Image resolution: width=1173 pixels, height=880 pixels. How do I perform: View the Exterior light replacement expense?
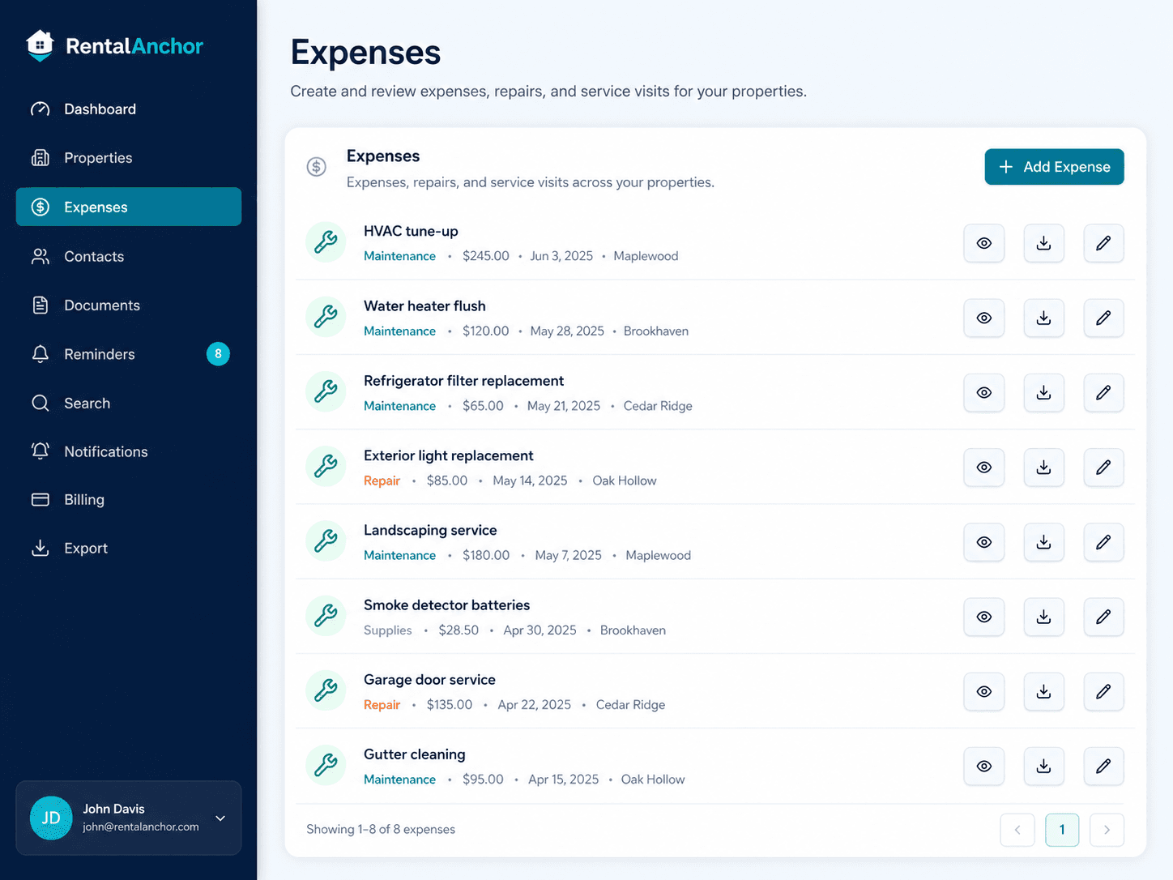click(983, 468)
